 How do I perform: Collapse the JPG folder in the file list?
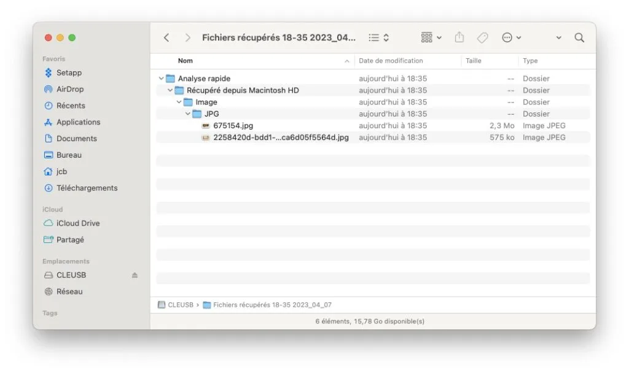pyautogui.click(x=188, y=113)
